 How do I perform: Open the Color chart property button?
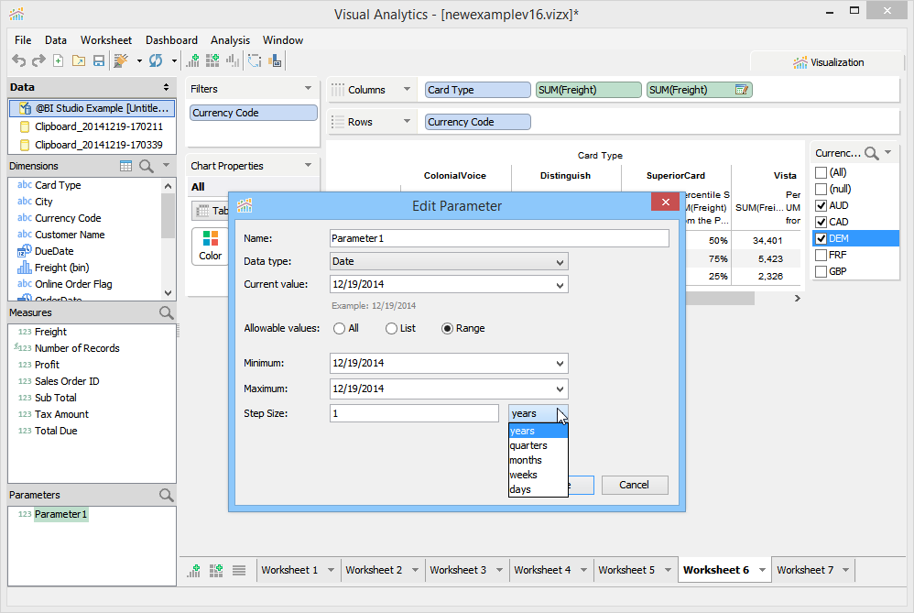point(211,246)
